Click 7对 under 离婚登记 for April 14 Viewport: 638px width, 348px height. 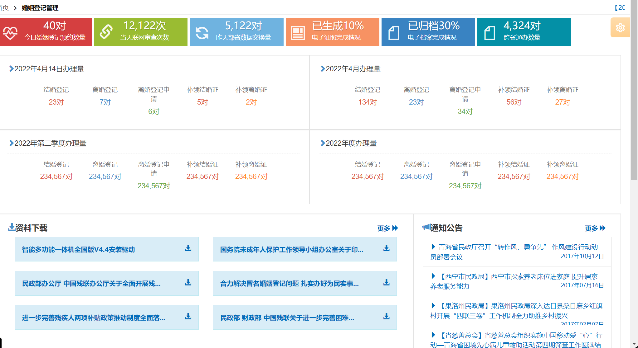pos(105,102)
